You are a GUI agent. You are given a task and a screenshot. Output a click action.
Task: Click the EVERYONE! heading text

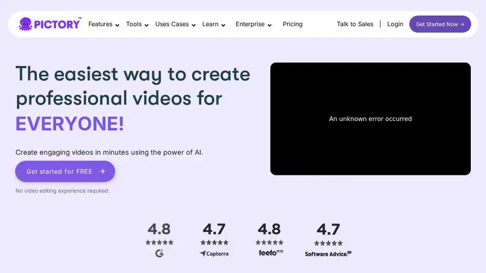[70, 124]
